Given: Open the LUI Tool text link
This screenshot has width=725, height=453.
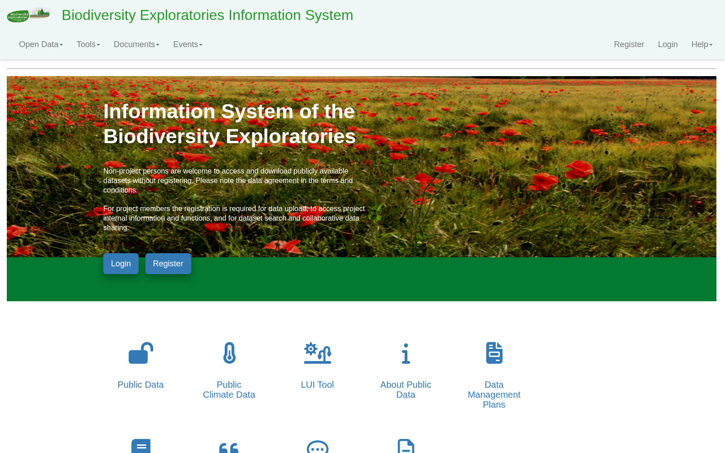Looking at the screenshot, I should (x=317, y=385).
